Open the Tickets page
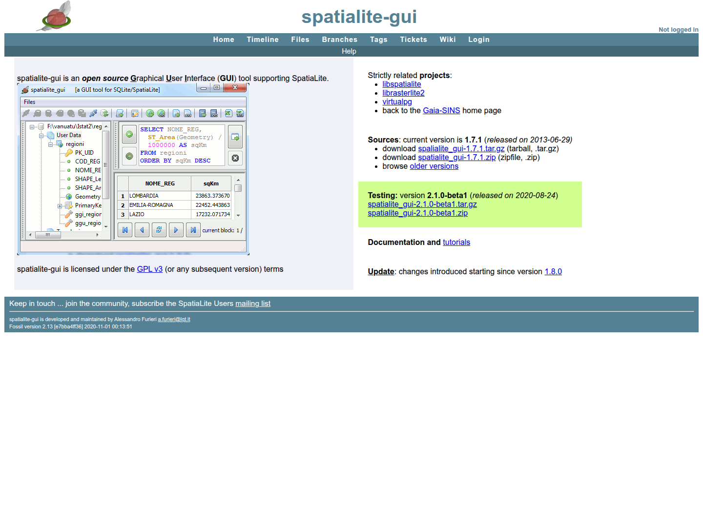 [x=414, y=40]
